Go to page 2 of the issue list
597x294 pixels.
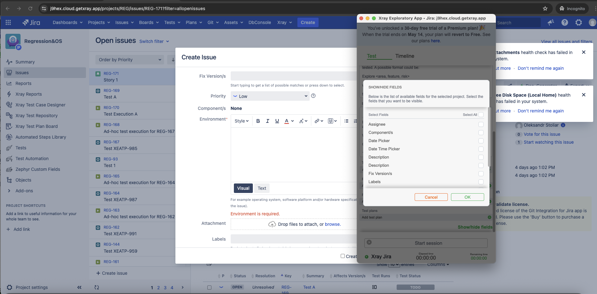[x=158, y=288]
